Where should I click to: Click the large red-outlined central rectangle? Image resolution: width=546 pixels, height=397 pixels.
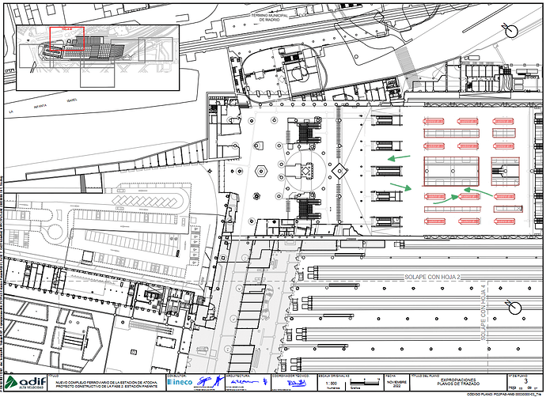click(451, 171)
